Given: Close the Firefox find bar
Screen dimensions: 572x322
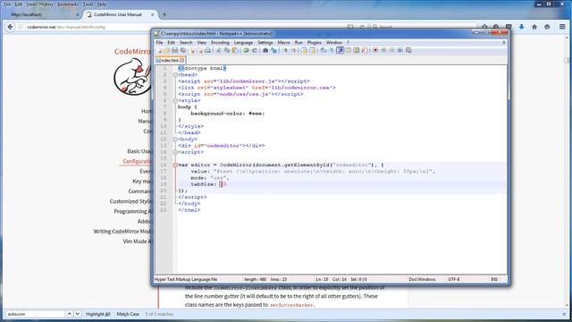Looking at the screenshot, I should pos(564,314).
